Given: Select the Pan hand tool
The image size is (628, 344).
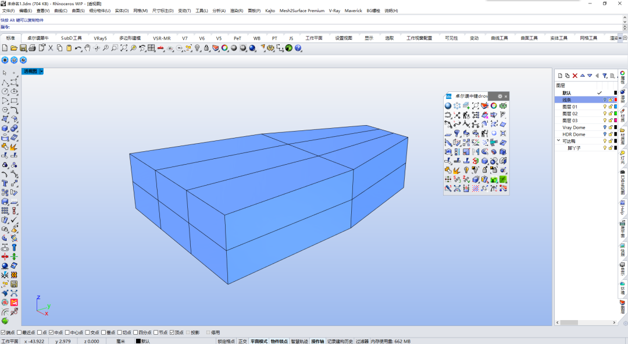Looking at the screenshot, I should click(x=87, y=48).
